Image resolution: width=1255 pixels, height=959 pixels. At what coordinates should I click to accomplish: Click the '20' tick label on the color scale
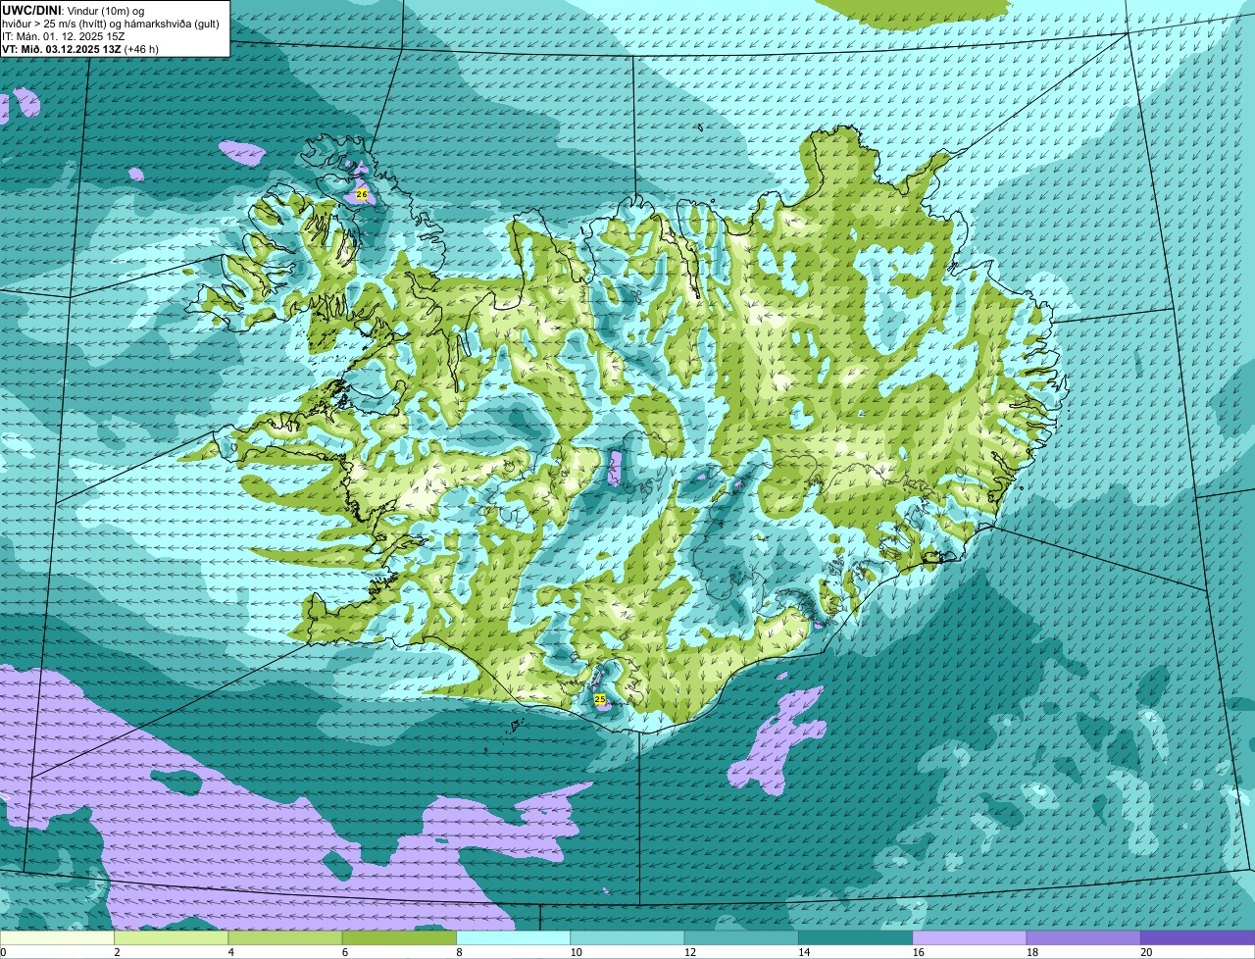[1146, 952]
